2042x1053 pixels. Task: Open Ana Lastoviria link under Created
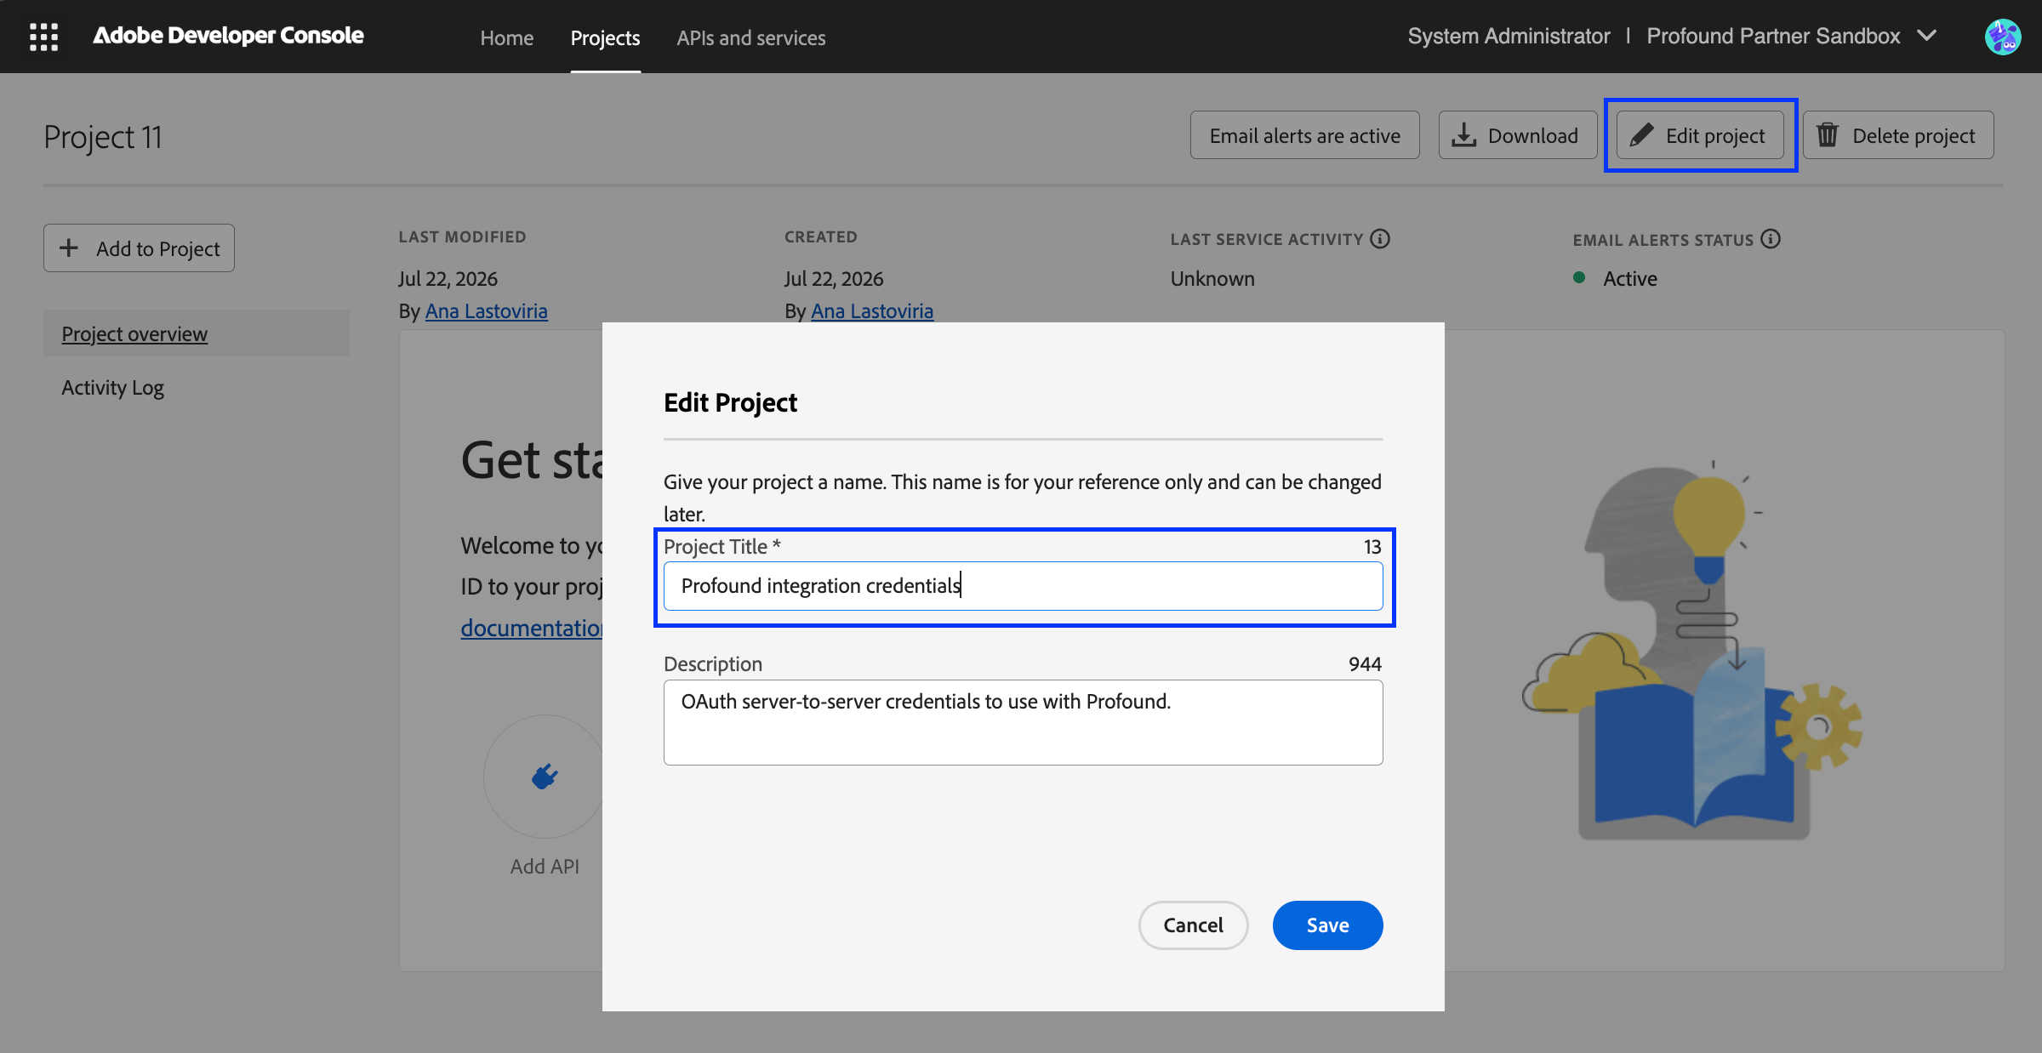pos(872,311)
